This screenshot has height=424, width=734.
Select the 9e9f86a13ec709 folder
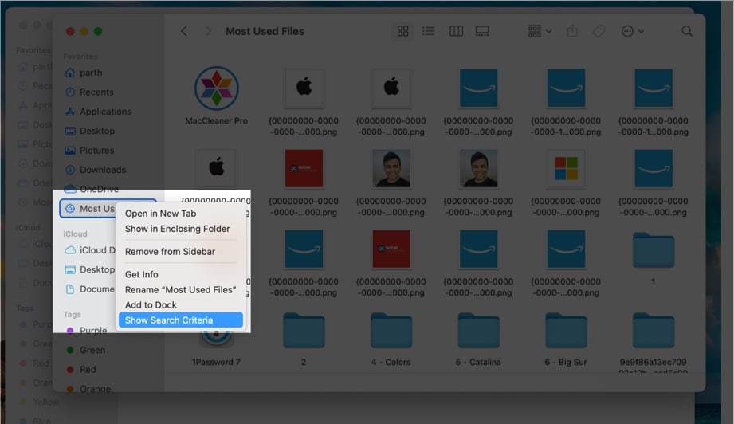point(654,331)
